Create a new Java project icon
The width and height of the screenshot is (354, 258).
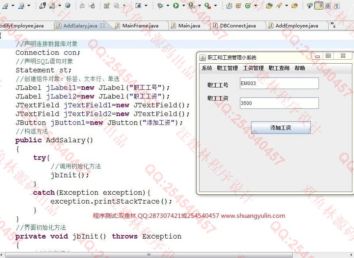tap(229, 6)
